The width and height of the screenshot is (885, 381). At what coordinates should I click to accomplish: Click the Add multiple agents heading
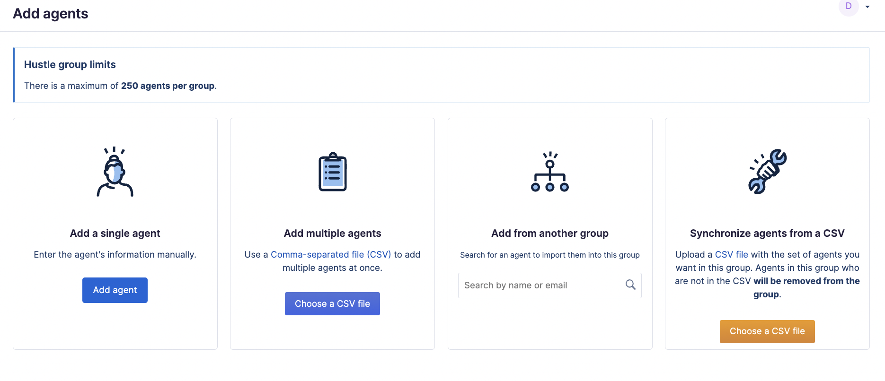[333, 233]
